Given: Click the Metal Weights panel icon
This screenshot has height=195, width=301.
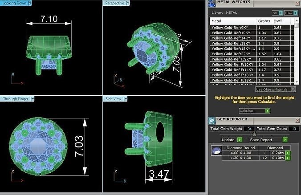Looking at the screenshot, I should [212, 3].
